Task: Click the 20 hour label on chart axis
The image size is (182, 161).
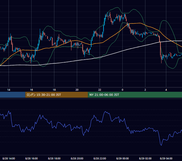Action: pos(77,90)
